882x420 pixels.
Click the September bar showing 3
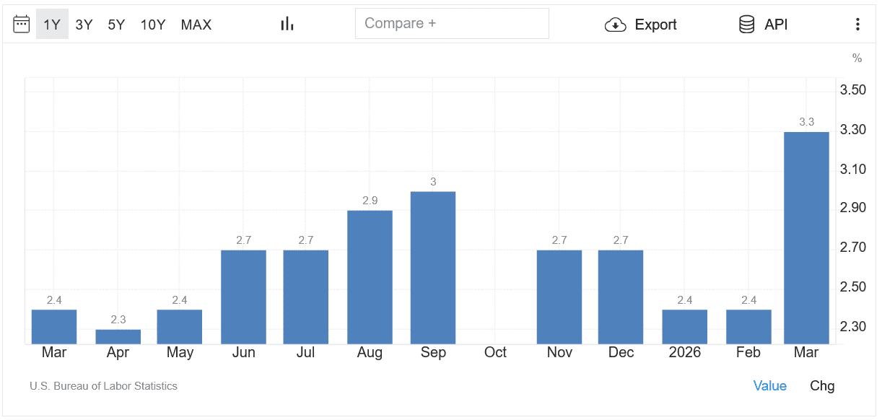433,268
